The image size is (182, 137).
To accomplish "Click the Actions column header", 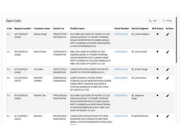I will pos(170,28).
